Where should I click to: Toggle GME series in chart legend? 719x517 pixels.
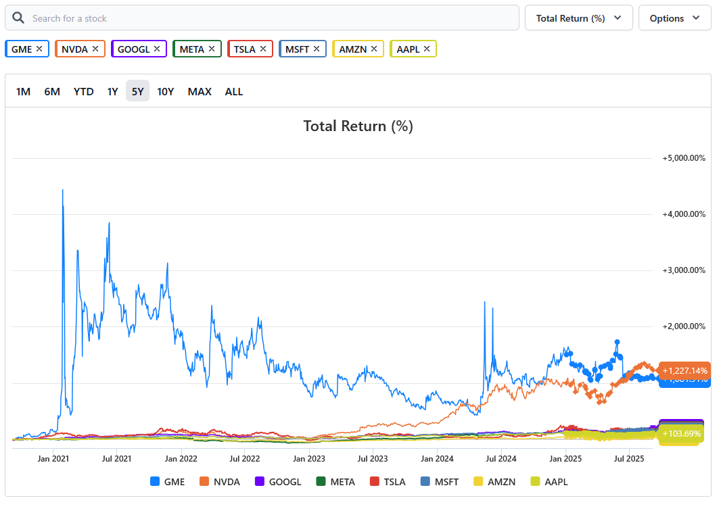(x=167, y=482)
